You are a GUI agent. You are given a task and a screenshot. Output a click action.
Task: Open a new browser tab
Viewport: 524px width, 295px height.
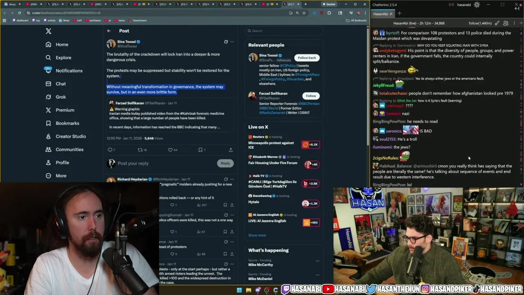click(305, 4)
